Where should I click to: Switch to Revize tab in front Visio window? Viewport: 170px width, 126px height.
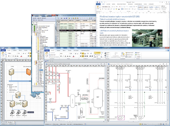(x=70, y=51)
